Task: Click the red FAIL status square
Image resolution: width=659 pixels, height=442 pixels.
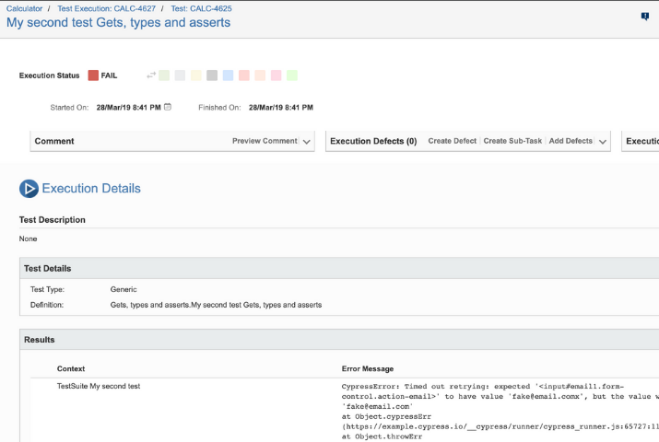Action: point(93,76)
